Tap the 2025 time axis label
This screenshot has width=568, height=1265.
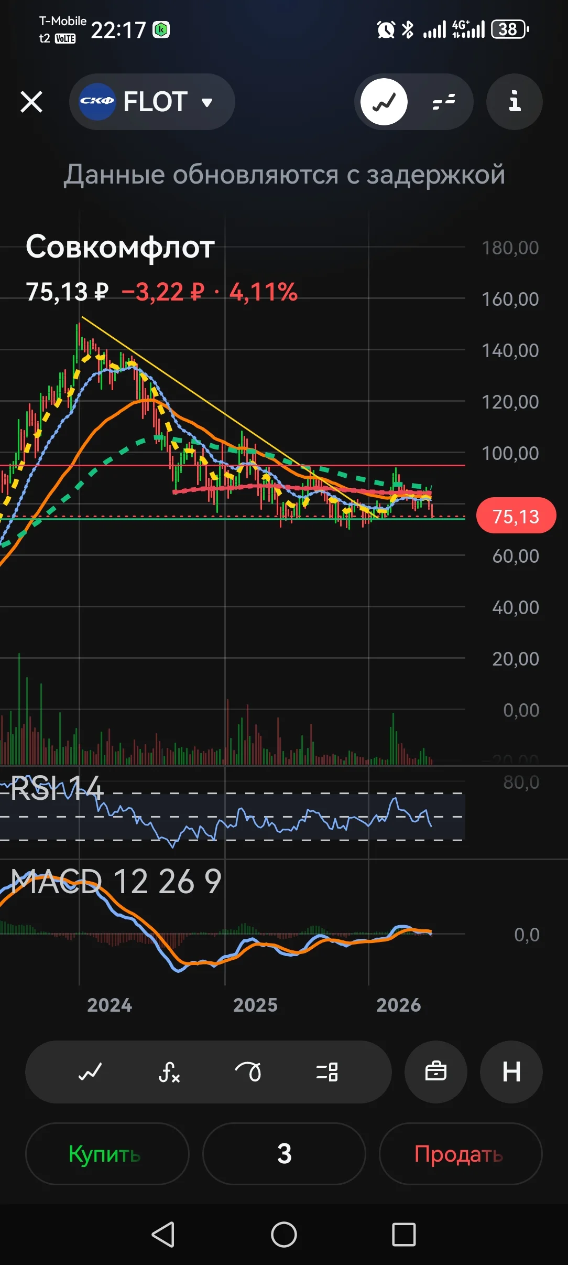[255, 1005]
